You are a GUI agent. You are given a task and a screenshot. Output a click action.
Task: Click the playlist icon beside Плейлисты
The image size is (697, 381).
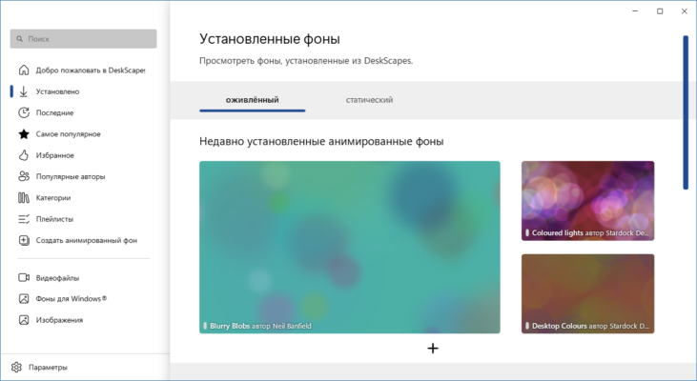tap(24, 219)
